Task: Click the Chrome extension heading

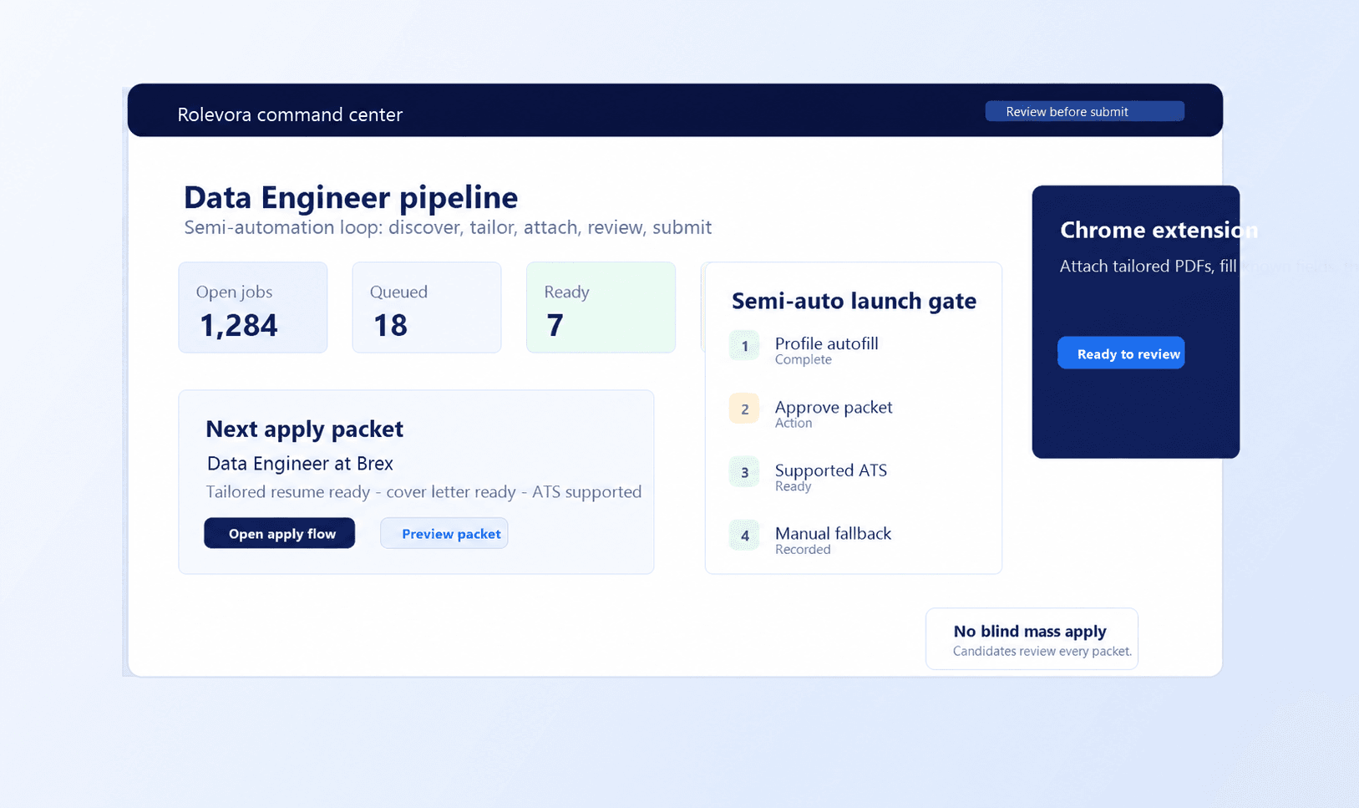Action: [x=1159, y=230]
